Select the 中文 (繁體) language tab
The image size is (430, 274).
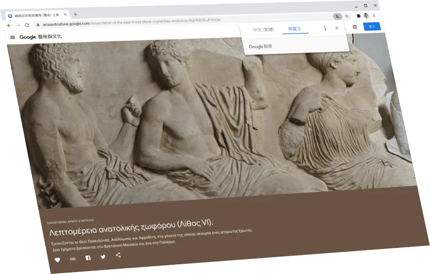[x=263, y=30]
